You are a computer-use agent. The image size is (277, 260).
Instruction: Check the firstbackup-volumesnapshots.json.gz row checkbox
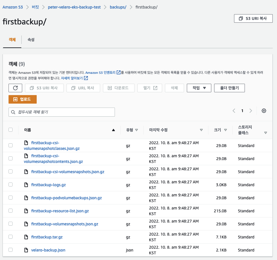[x=11, y=223]
